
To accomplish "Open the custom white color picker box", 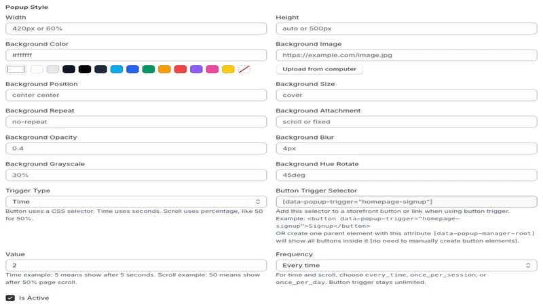I will (16, 69).
